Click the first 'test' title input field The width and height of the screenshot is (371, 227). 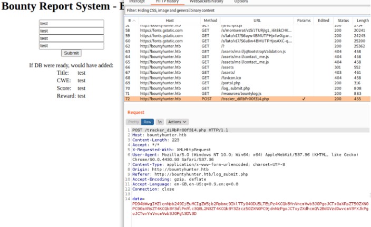point(72,23)
